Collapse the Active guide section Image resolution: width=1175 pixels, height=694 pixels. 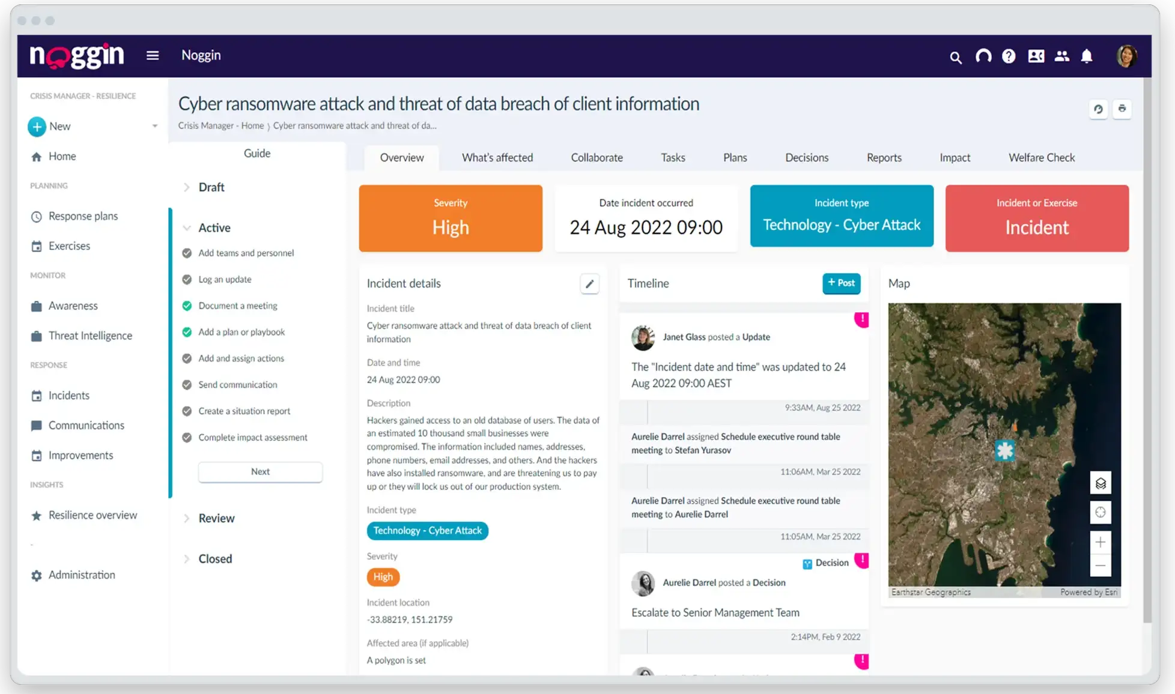187,228
